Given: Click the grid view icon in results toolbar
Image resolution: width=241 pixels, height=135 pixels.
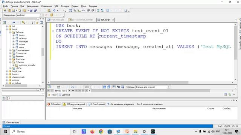Looking at the screenshot, I should [105, 87].
